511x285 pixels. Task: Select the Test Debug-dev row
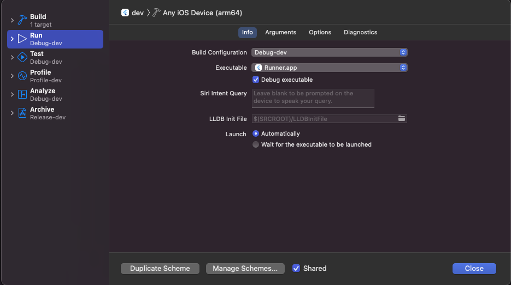click(55, 58)
